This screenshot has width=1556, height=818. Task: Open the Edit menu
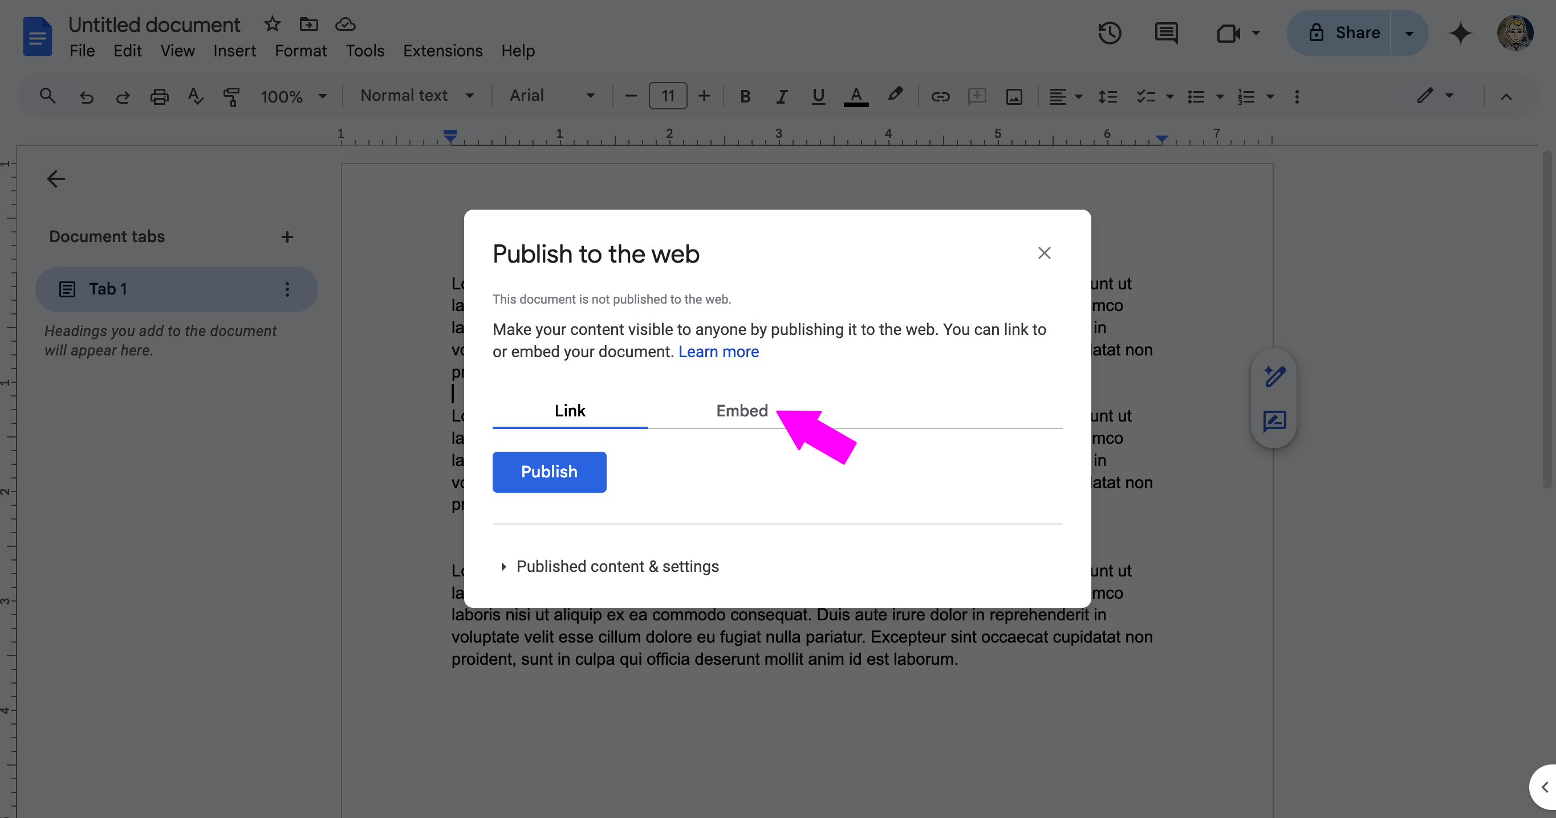[128, 51]
